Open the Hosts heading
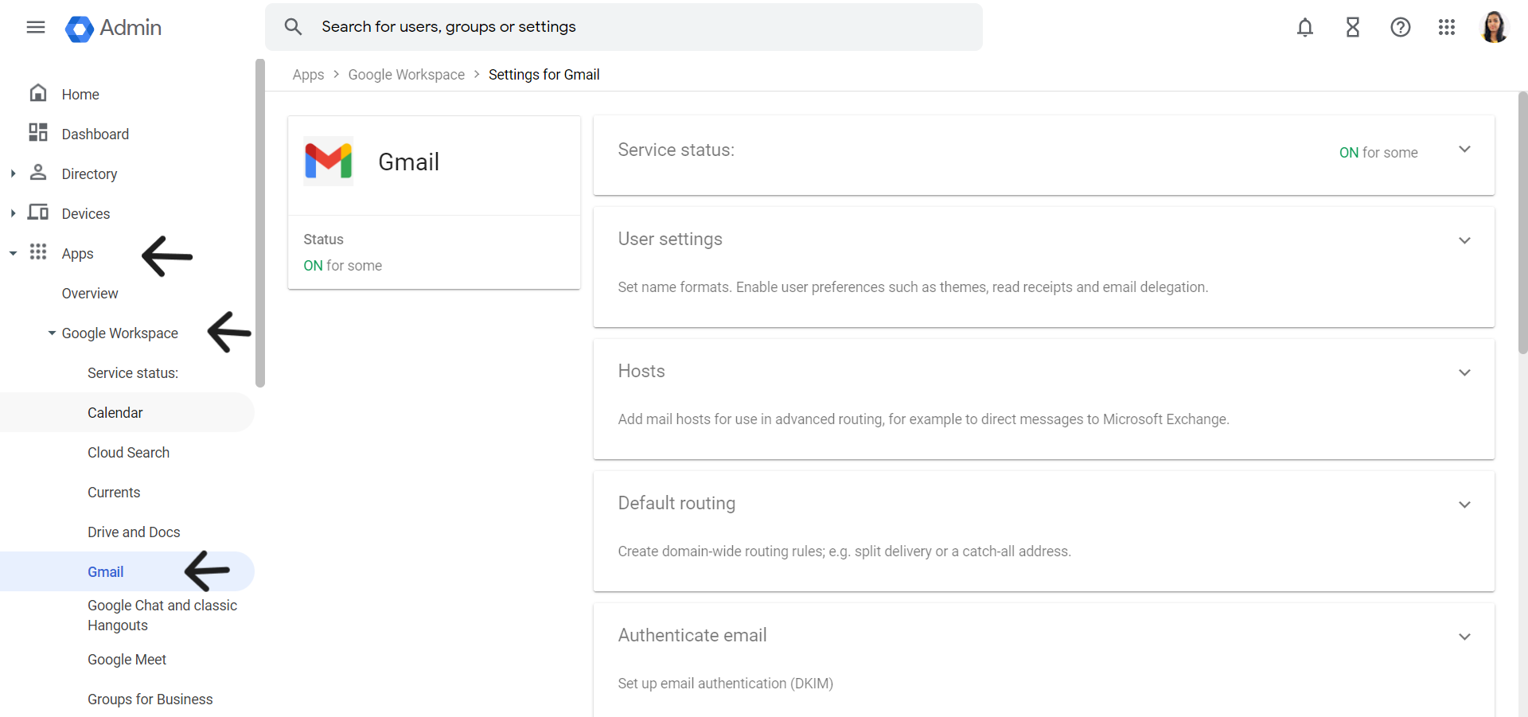 (x=641, y=371)
